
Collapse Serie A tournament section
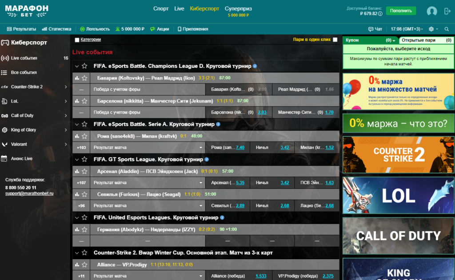[77, 124]
